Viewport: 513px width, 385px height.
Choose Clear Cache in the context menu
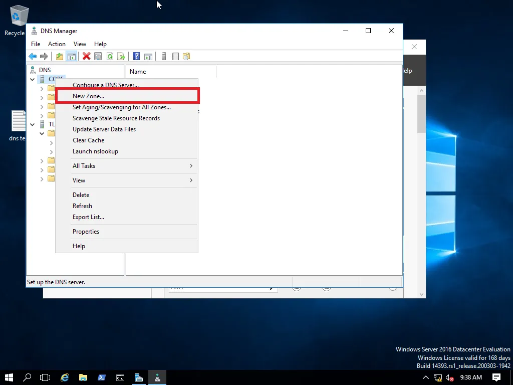point(89,140)
